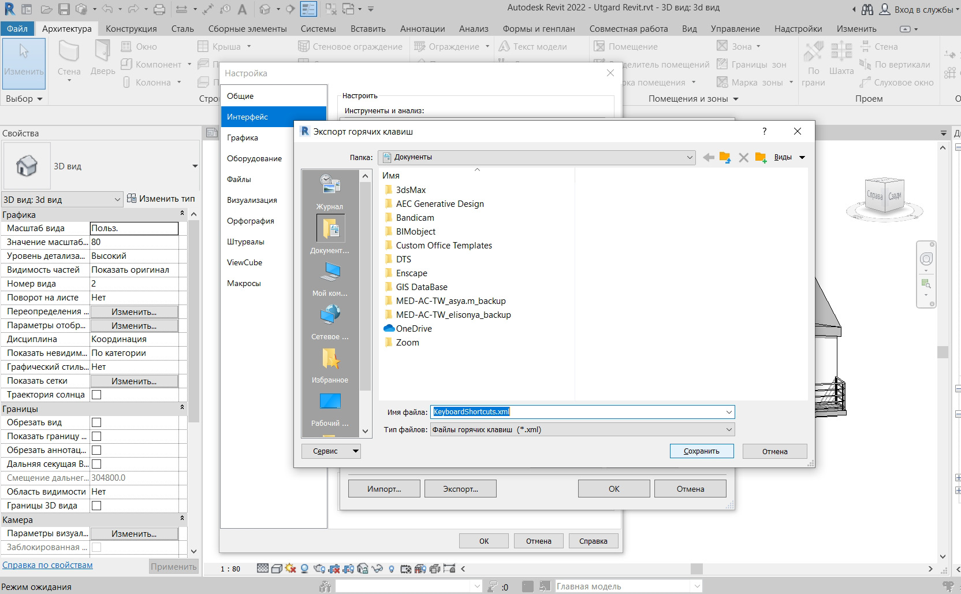Toggle the Показать границу checkbox

click(x=96, y=436)
